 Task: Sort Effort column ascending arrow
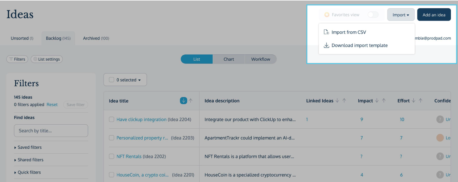click(x=420, y=101)
